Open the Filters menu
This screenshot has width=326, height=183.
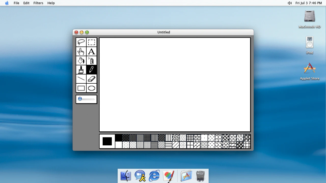[x=38, y=3]
